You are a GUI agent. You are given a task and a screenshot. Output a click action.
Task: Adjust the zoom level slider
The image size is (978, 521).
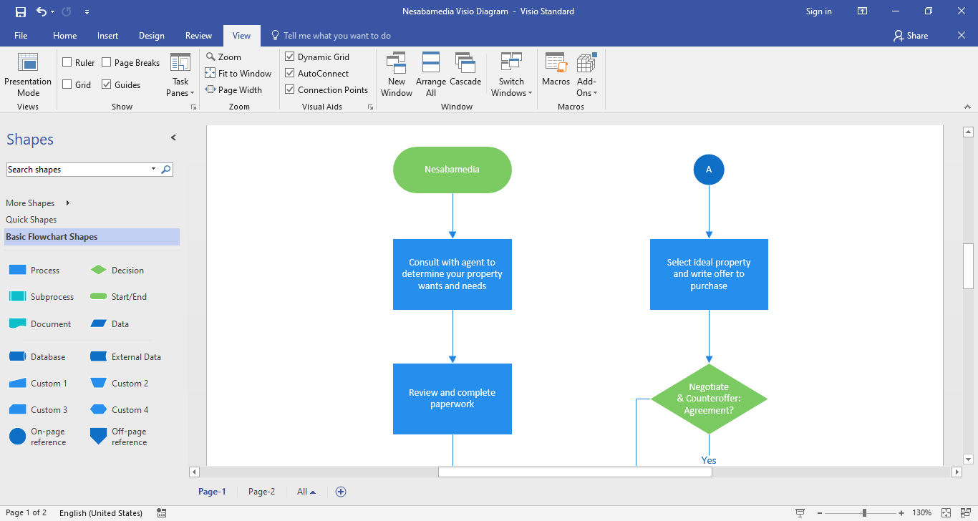[864, 513]
